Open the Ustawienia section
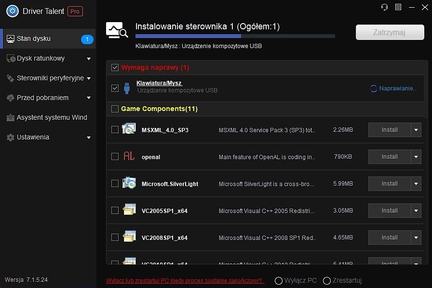The height and width of the screenshot is (288, 432). [48, 138]
